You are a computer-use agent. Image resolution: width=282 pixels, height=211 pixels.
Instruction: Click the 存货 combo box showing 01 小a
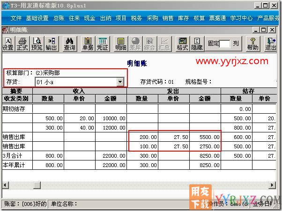[80, 82]
